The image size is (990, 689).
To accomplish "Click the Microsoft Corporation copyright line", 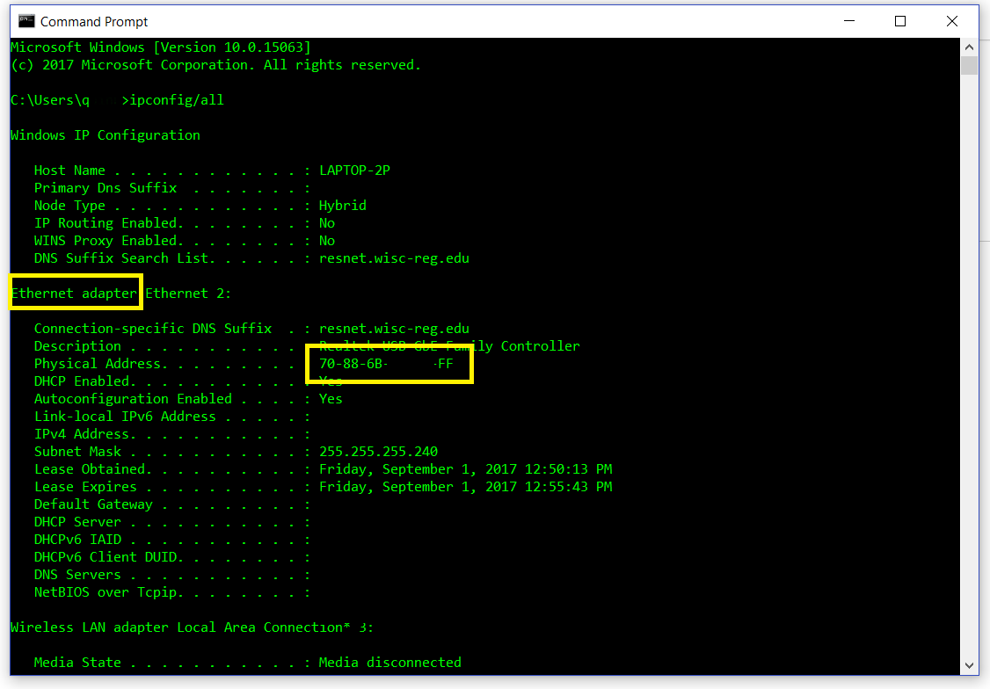I will [216, 65].
